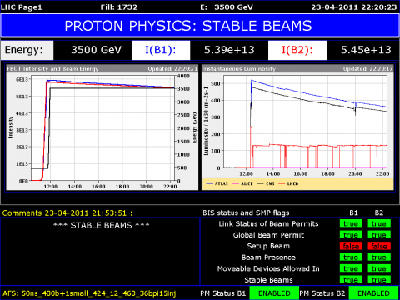Click PM Status B1 ENABLED indicator
The width and height of the screenshot is (400, 300).
(274, 293)
